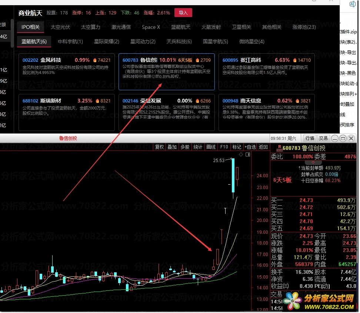Image resolution: width=360 pixels, height=313 pixels.
Task: Click the 交易 button
Action: click(323, 138)
